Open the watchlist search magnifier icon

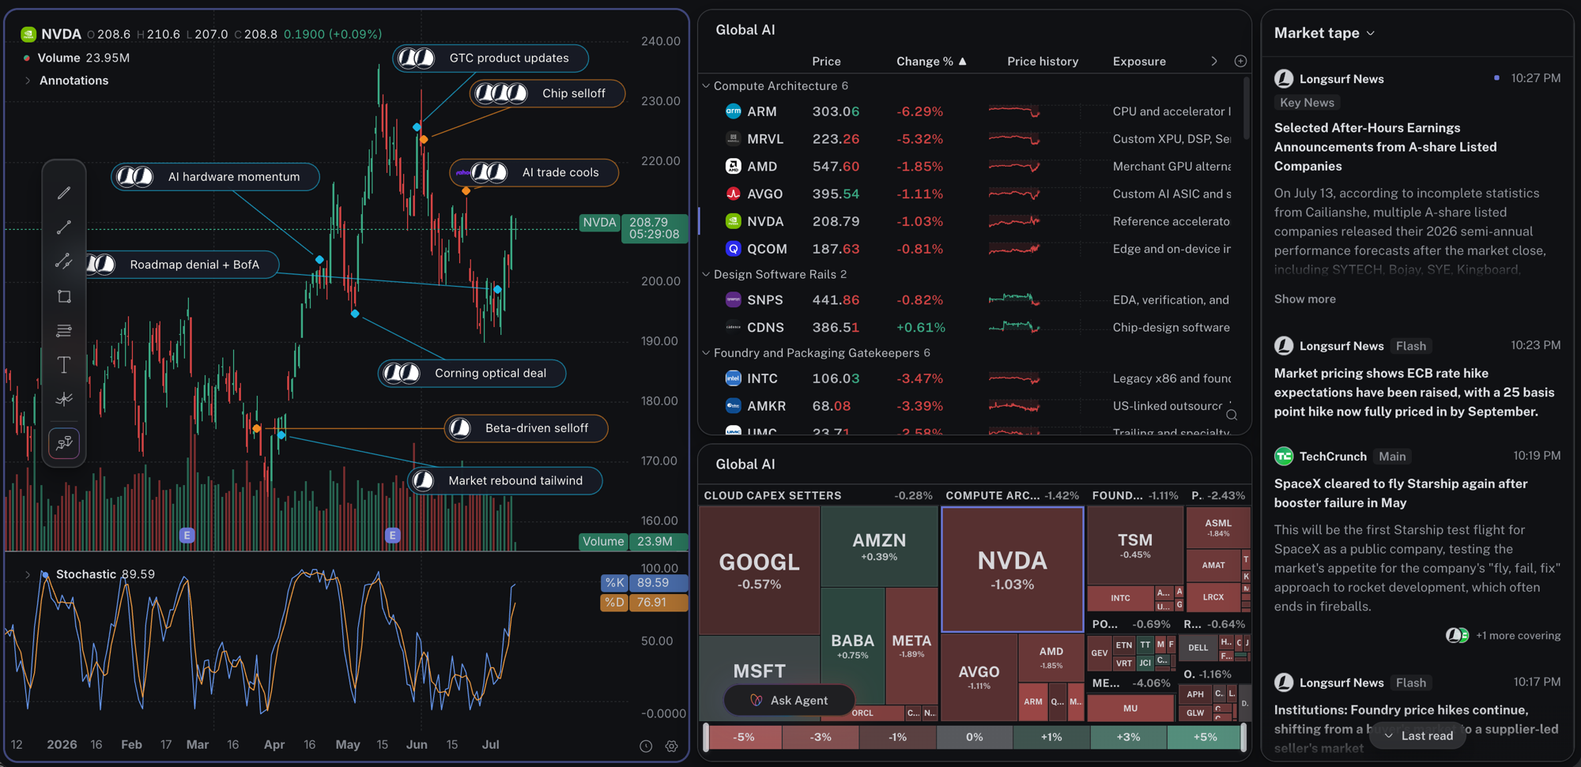point(1232,414)
